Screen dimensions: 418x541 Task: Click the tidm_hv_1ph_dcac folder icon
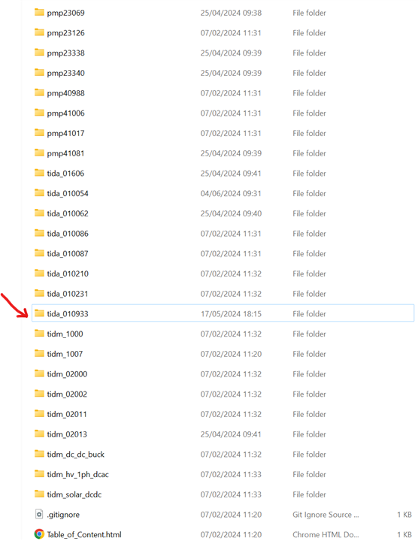click(x=39, y=474)
